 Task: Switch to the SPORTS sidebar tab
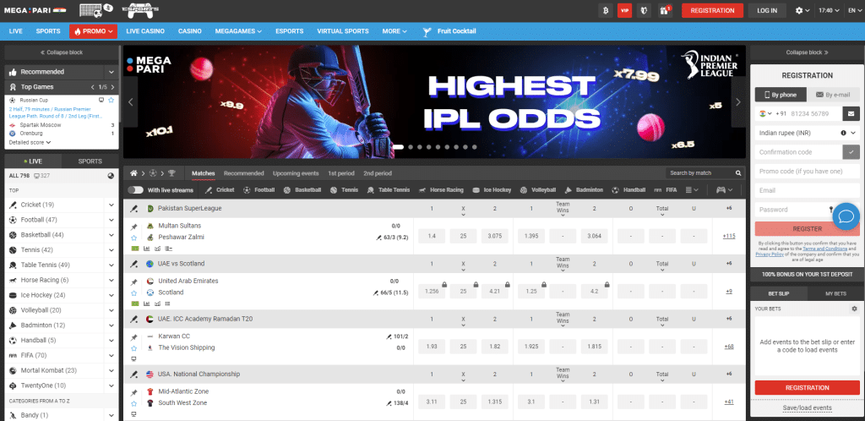click(x=90, y=161)
